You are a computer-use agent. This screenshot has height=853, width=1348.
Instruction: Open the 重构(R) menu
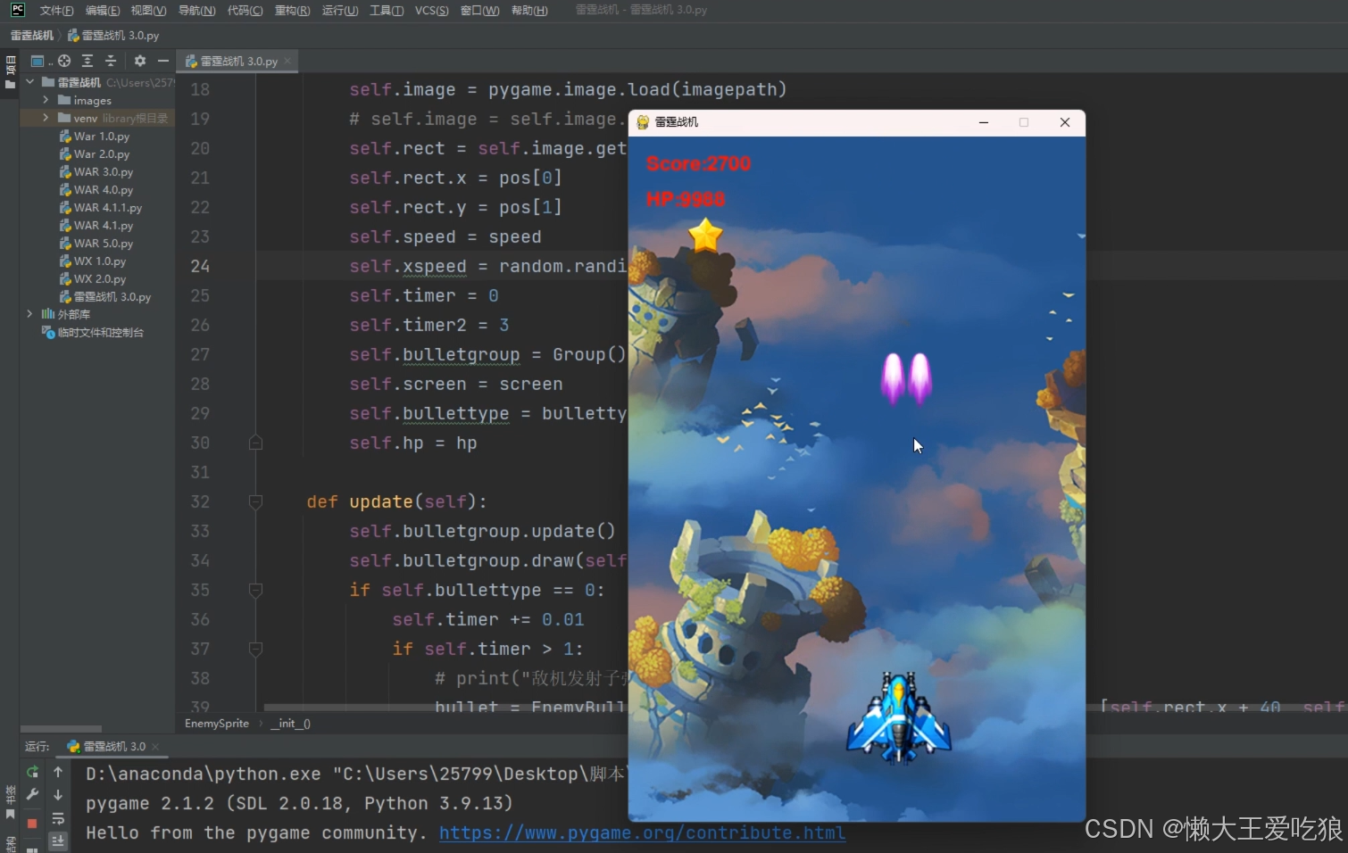point(292,11)
